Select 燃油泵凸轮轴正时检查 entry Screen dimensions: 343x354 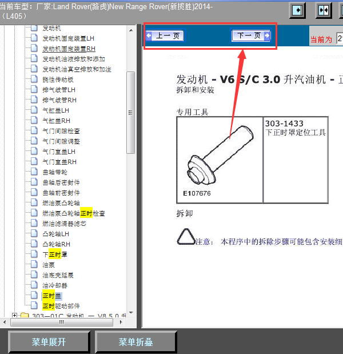(74, 213)
